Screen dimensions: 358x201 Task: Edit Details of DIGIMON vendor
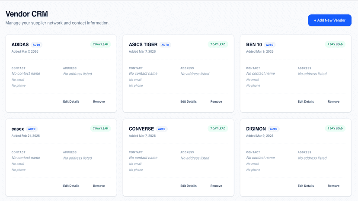[x=306, y=186]
